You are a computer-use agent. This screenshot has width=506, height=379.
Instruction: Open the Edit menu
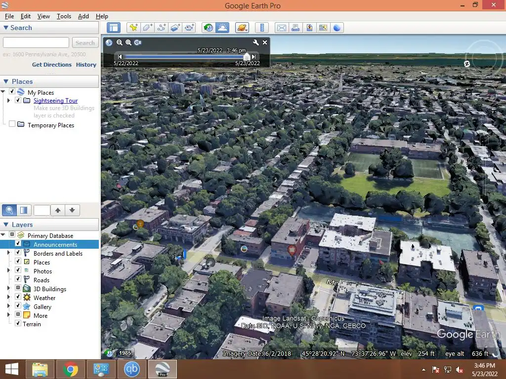pyautogui.click(x=26, y=16)
